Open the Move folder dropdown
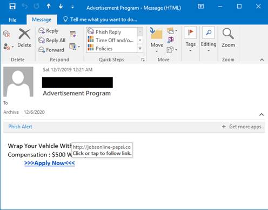 coord(157,40)
